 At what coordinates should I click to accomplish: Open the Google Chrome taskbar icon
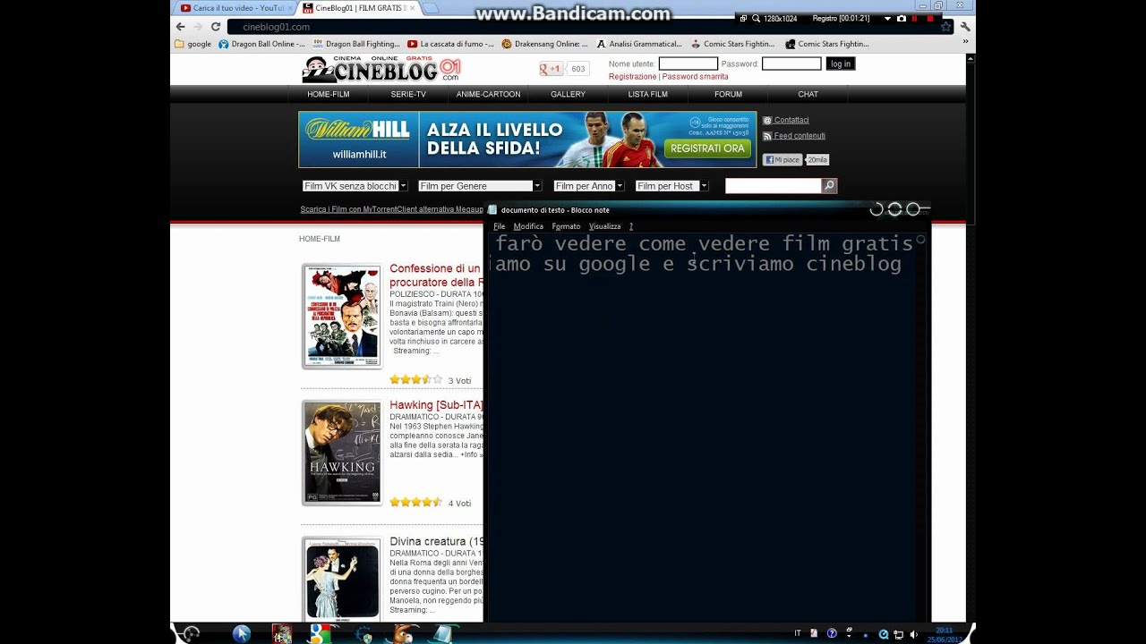tap(321, 634)
